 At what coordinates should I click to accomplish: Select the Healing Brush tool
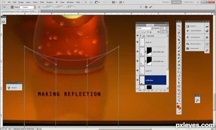pos(179,48)
